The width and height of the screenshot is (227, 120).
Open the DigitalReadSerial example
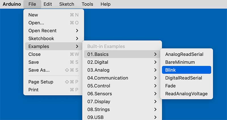186,78
